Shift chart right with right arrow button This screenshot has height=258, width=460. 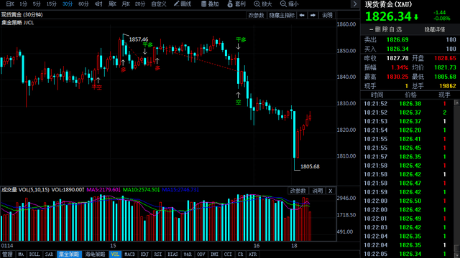pyautogui.click(x=313, y=15)
